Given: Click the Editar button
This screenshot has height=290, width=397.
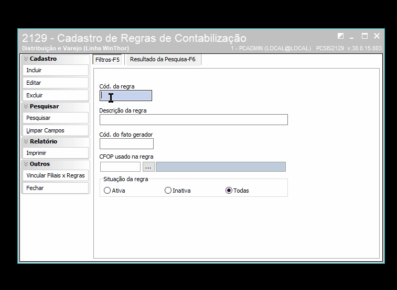Looking at the screenshot, I should [x=56, y=83].
